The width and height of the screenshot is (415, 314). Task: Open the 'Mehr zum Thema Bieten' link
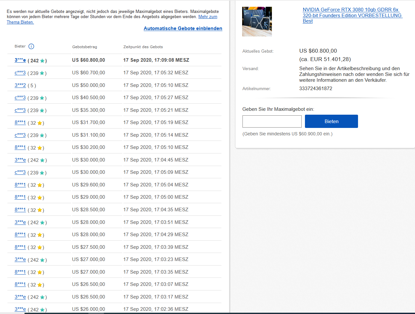208,17
